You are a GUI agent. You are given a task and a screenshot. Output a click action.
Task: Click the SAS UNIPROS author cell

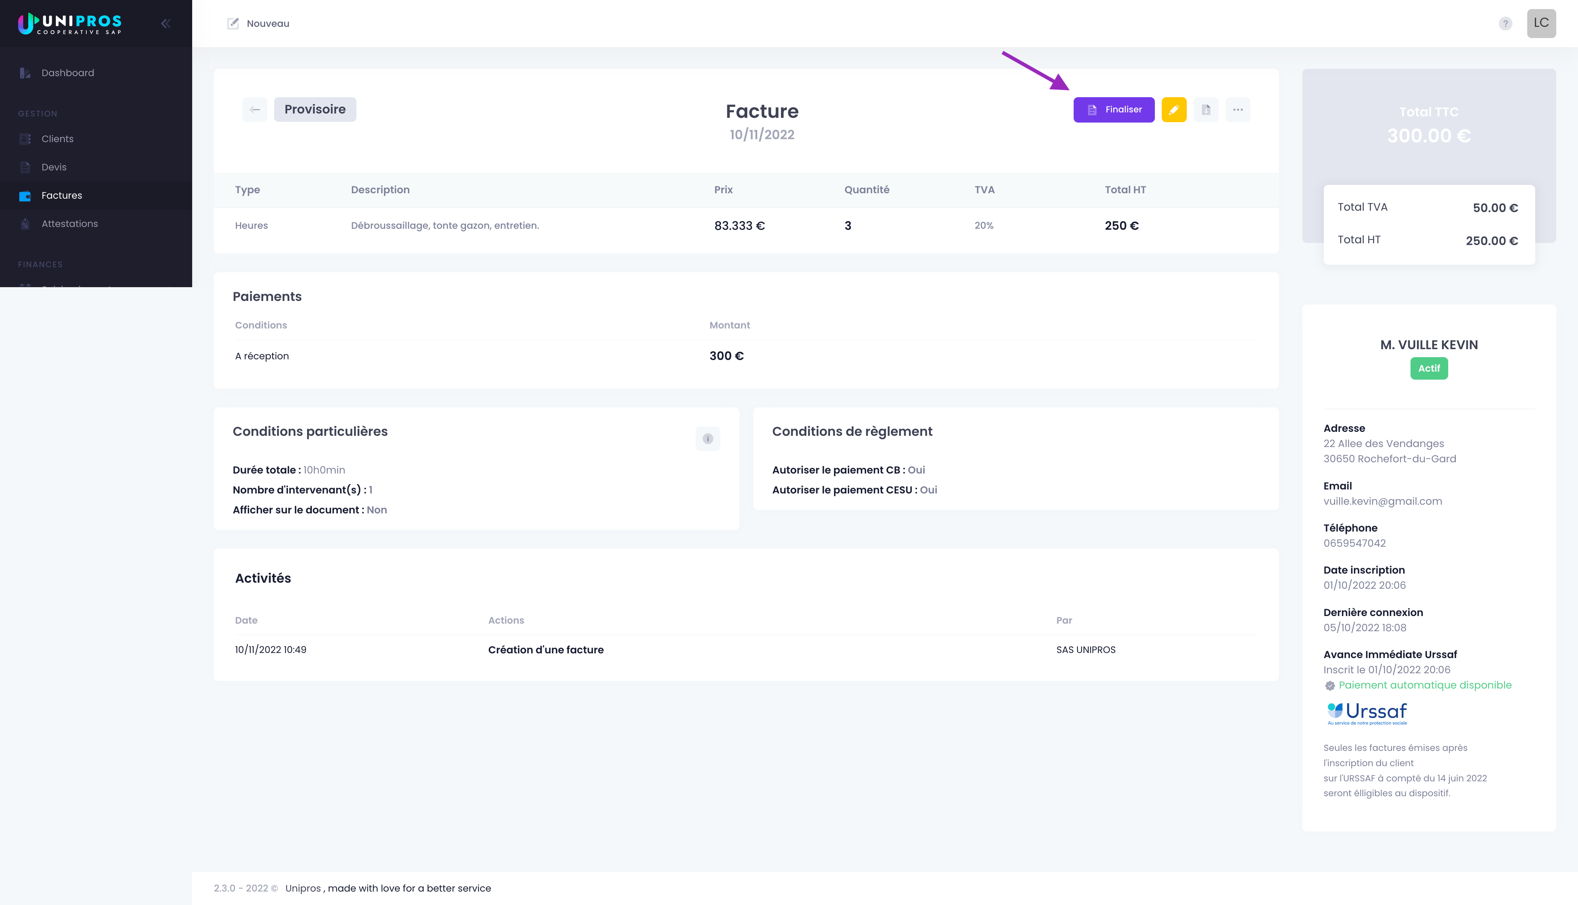(1085, 649)
